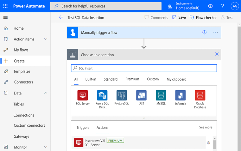
Task: Click the Power Automate title
Action: [29, 6]
